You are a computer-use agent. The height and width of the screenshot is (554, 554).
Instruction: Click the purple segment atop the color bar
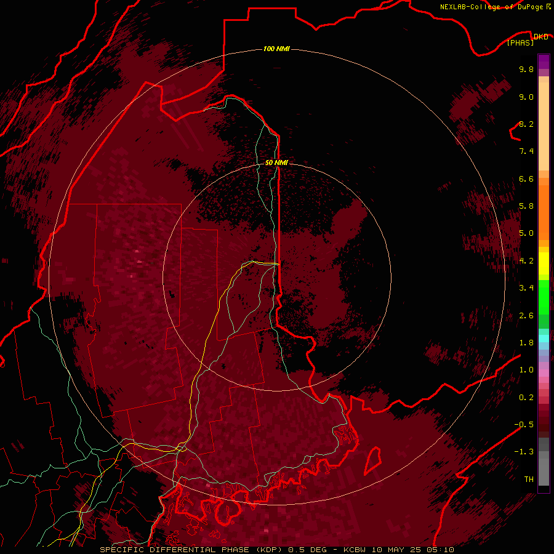[544, 62]
